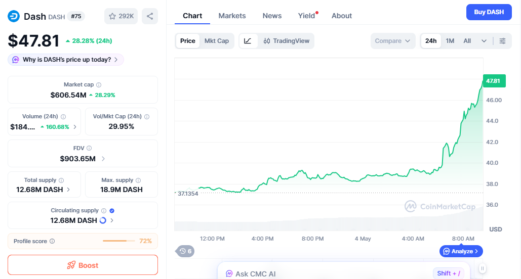Click the 29.95% Vol/Mkt Cap value

coord(122,127)
